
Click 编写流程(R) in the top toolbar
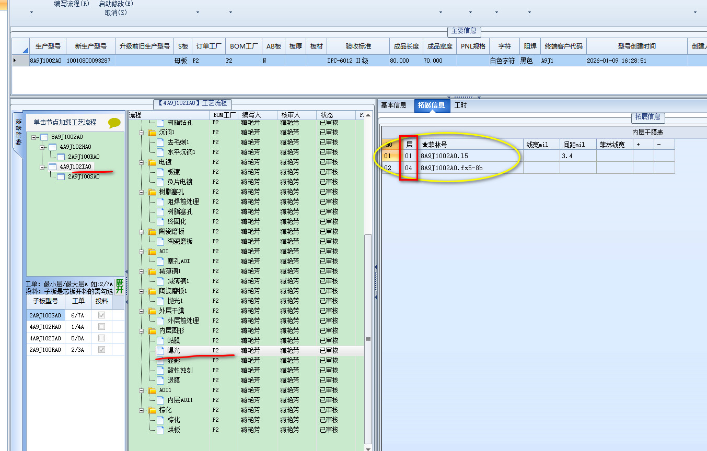pos(71,4)
